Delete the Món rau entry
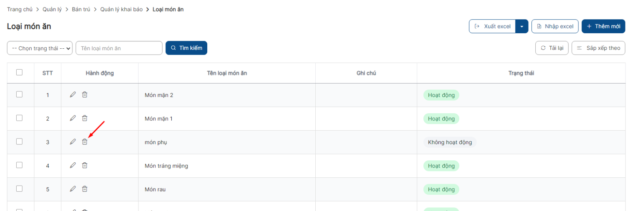The height and width of the screenshot is (211, 633). [85, 189]
